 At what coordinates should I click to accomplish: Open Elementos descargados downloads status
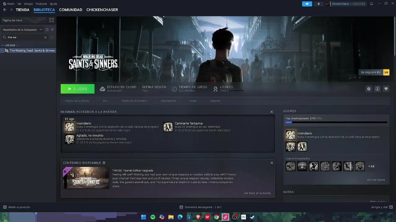point(201,207)
